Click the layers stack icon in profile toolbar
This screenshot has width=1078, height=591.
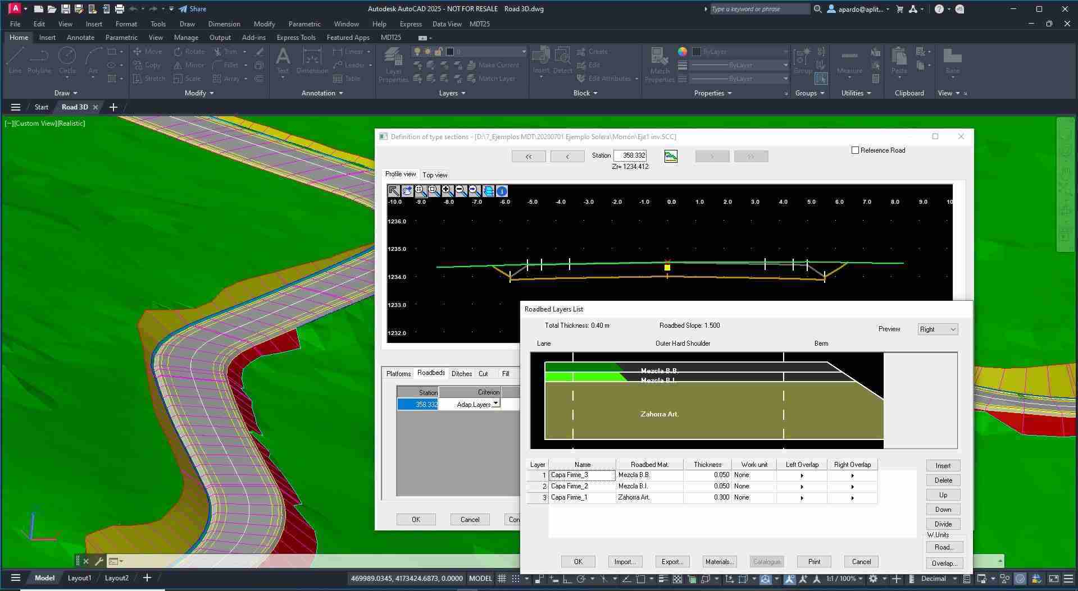(488, 191)
